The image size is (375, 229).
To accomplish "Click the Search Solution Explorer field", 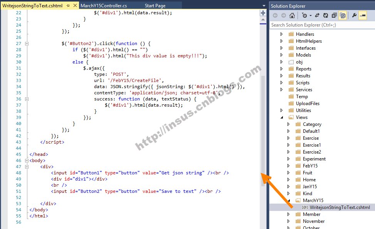I will click(322, 25).
